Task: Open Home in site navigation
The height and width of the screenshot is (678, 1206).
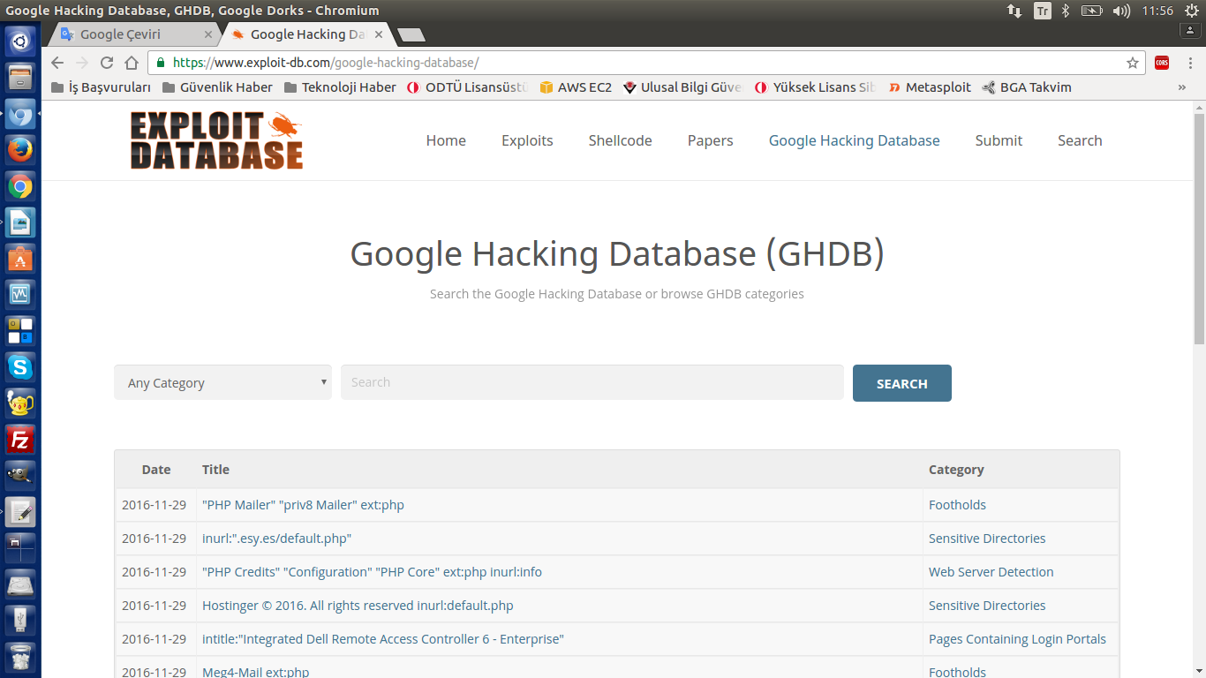Action: [x=446, y=140]
